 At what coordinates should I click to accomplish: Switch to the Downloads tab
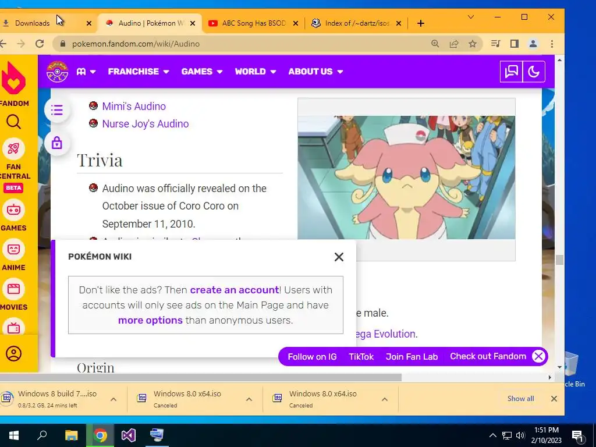point(42,23)
